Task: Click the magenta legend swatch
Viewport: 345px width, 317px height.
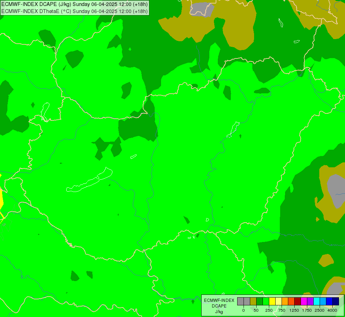Action: coord(304,302)
